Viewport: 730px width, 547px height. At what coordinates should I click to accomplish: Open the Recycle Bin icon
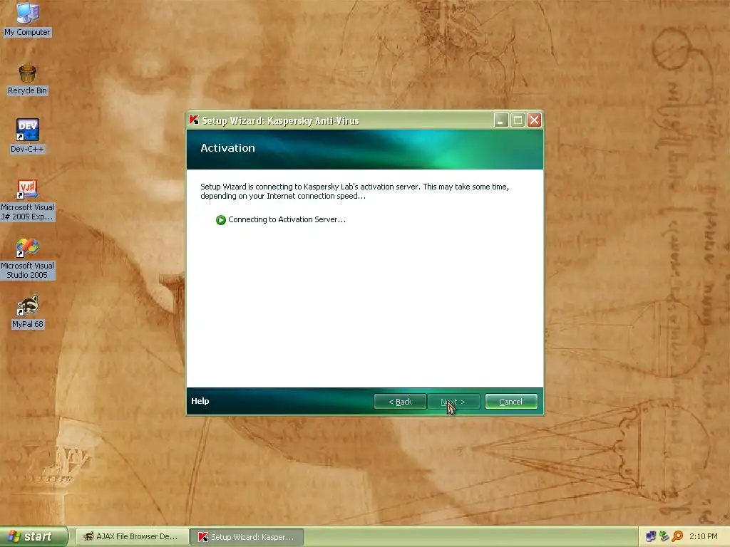click(x=28, y=80)
